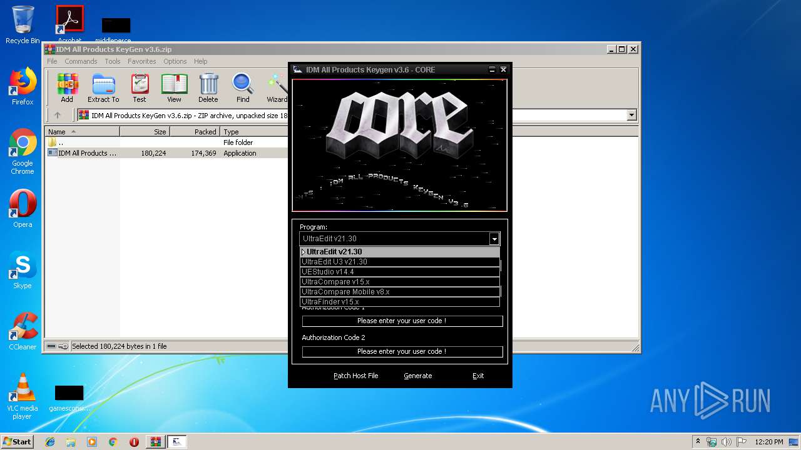
Task: Select UEStudio v14.4 option
Action: 400,272
